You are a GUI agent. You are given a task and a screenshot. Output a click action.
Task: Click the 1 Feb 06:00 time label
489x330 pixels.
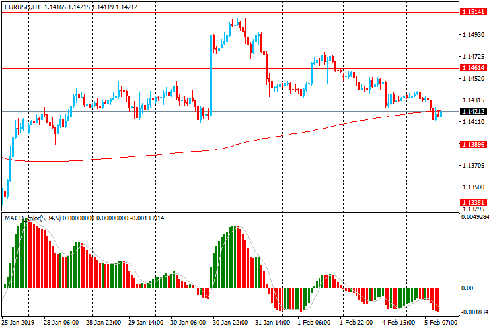point(314,323)
